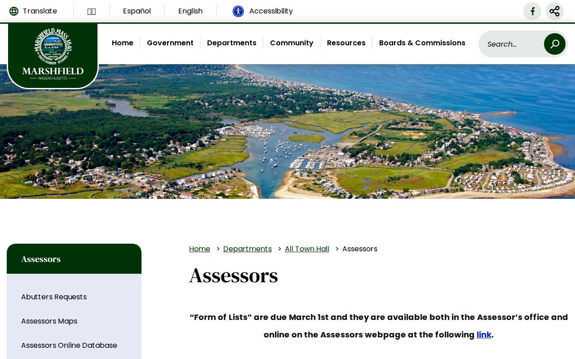The width and height of the screenshot is (575, 359).
Task: Open the Government menu
Action: [170, 43]
